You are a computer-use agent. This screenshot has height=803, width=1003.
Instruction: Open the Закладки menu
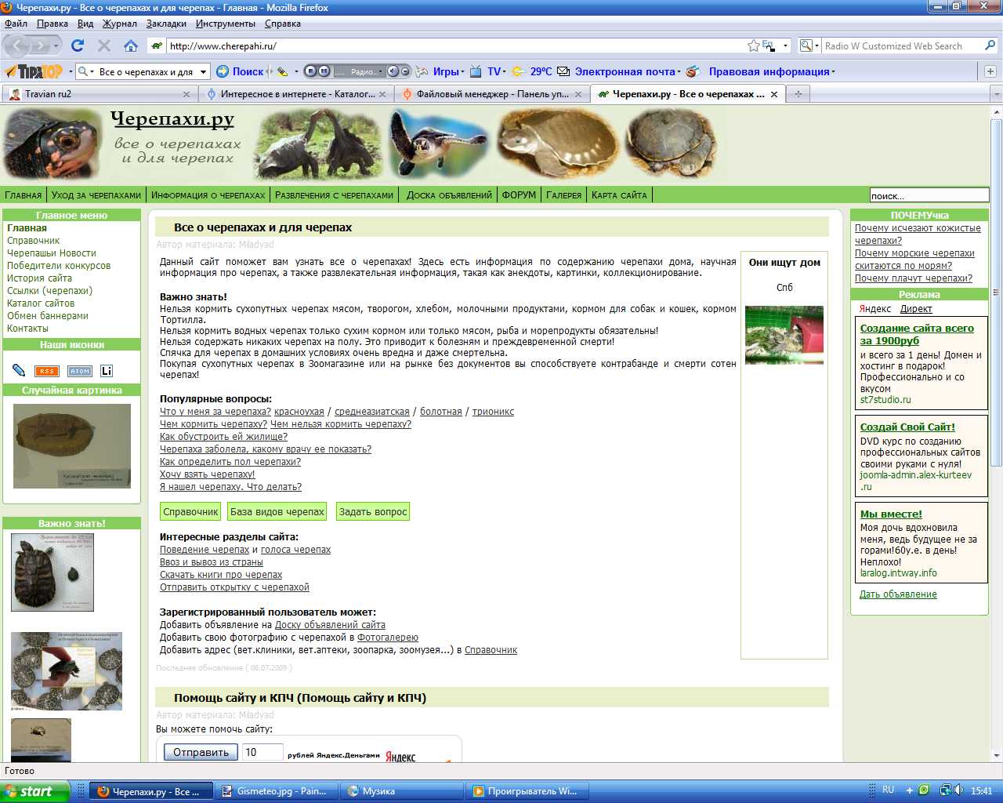point(166,24)
